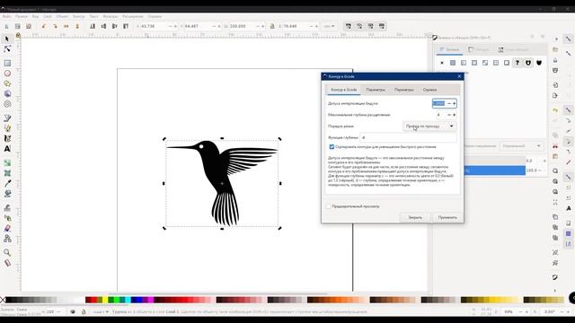
Task: Toggle move gradients affect button
Action: [x=371, y=26]
